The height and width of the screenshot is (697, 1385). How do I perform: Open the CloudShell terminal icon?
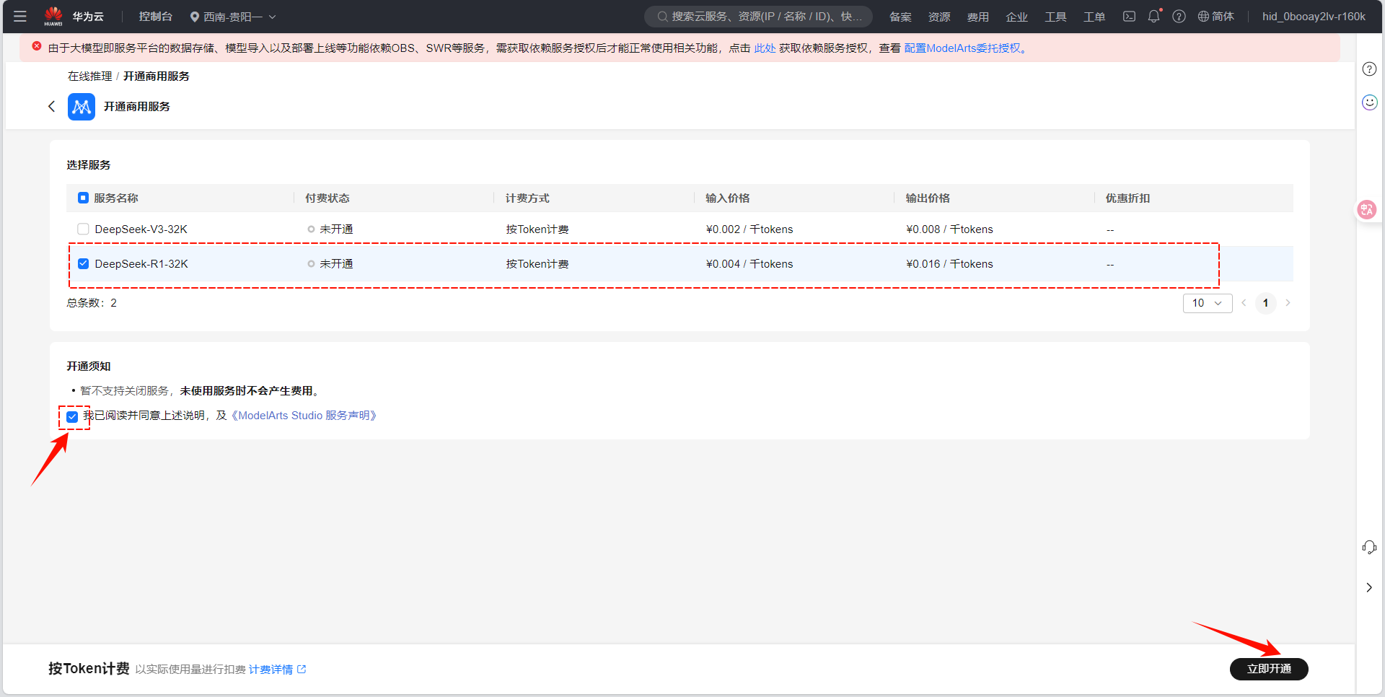tap(1130, 16)
